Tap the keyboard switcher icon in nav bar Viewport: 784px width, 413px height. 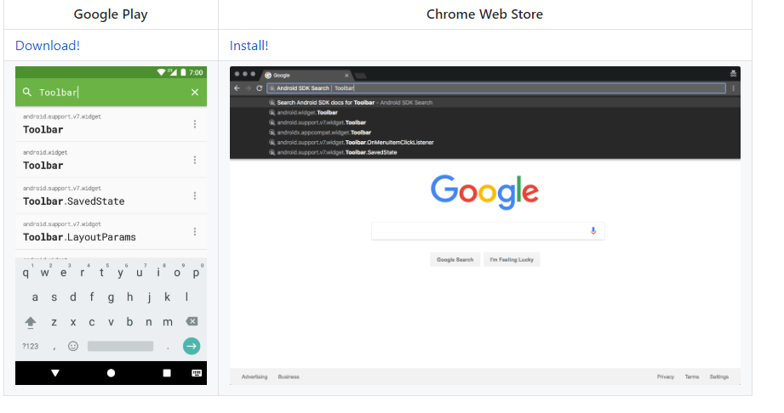197,373
